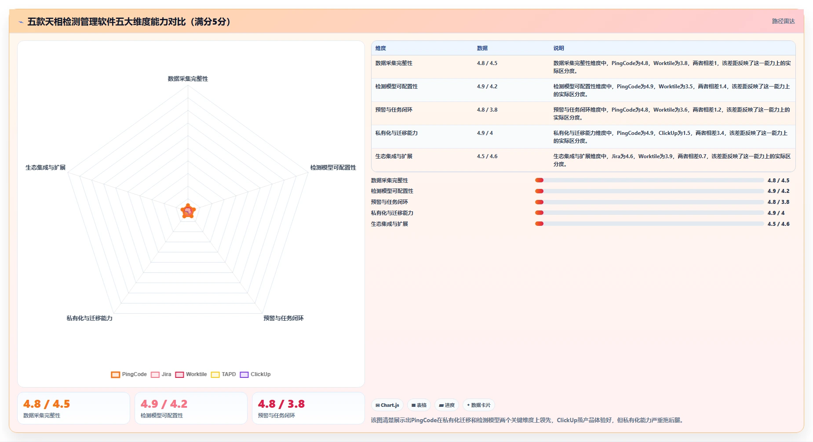Screen dimensions: 813x442
Task: Click the description mentioning Worktile为3.5
Action: click(672, 91)
